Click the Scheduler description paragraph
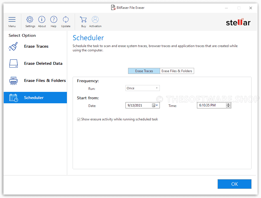Screen dimensions: 261x198 (x=155, y=48)
